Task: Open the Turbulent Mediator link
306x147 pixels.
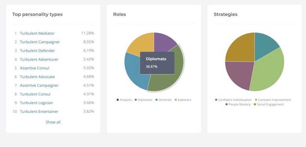Action: [37, 33]
